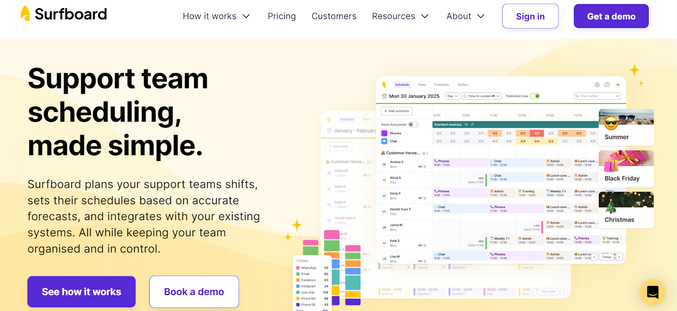Expand the About menu

(x=465, y=16)
